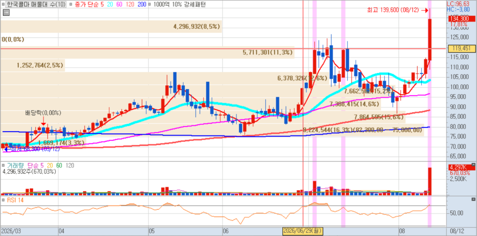Screen dimensions: 477x236
Task: Click the tall red candlestick on 08/12
Action: 430,40
